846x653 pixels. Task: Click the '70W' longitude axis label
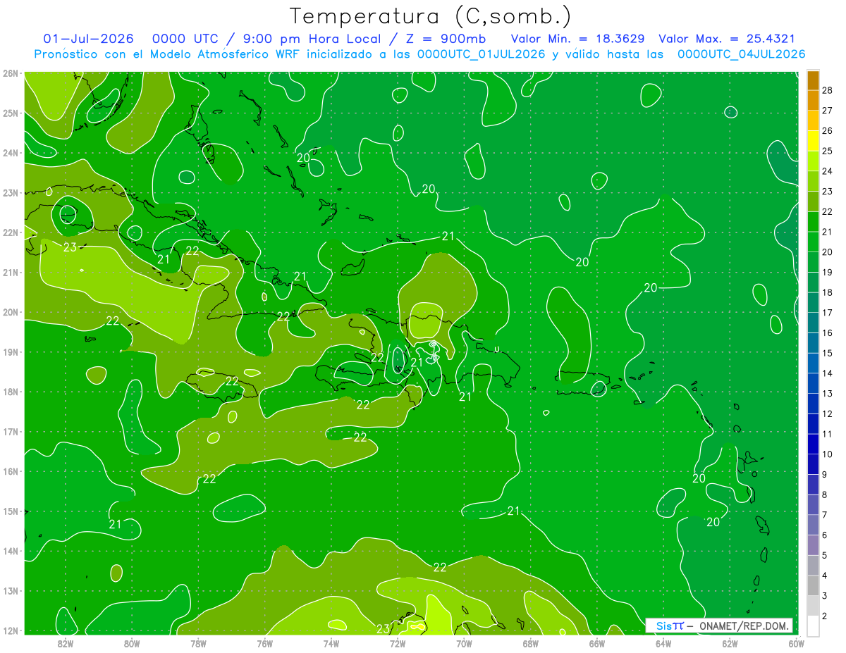coord(464,643)
